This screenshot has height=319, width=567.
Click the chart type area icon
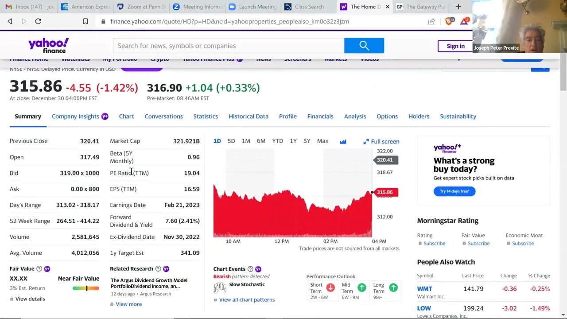[343, 141]
